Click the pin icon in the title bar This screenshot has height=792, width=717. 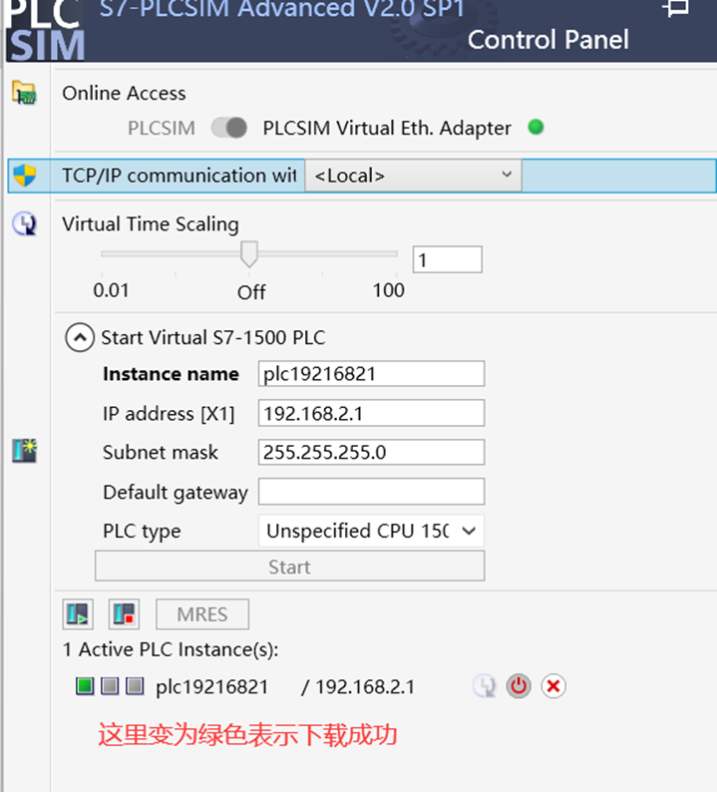(x=676, y=8)
